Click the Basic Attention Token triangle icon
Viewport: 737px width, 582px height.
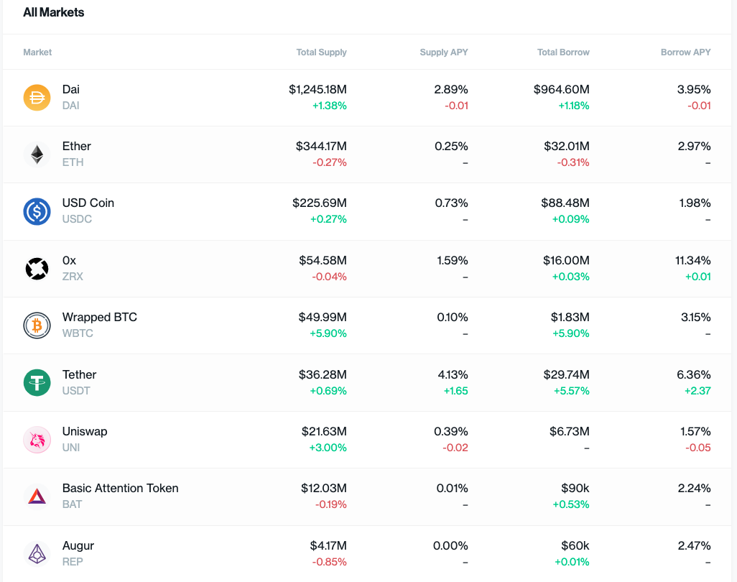pos(37,496)
